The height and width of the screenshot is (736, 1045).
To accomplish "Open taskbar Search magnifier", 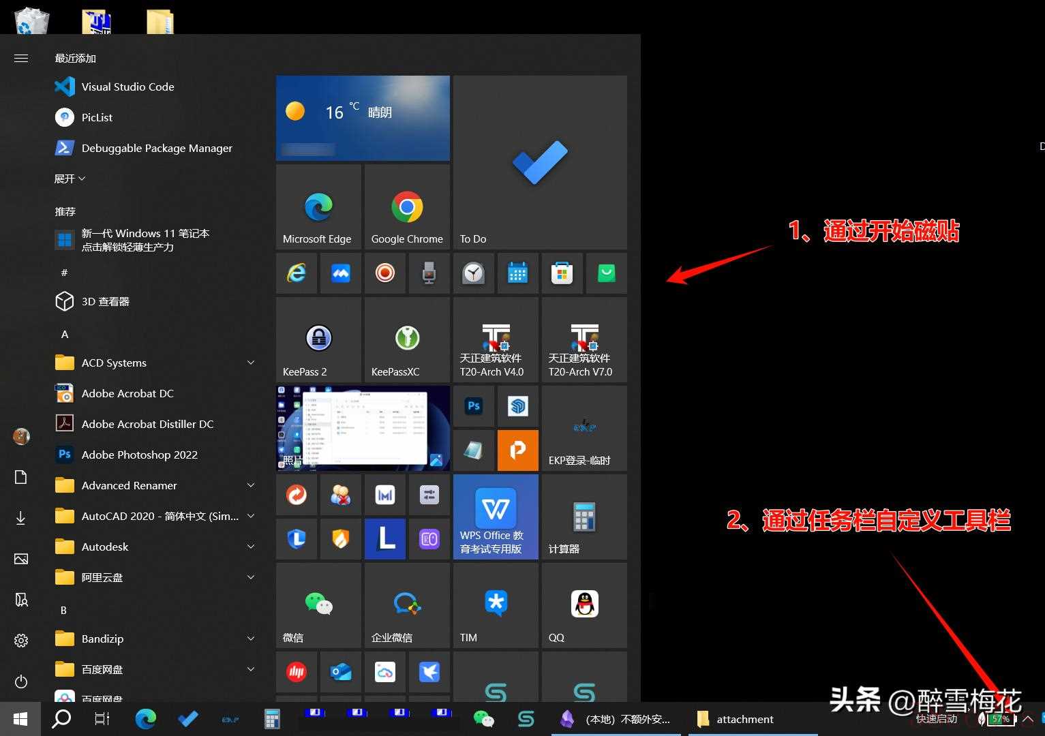I will click(x=61, y=719).
